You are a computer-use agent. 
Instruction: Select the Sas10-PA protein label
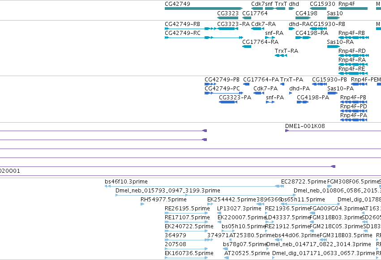click(340, 89)
